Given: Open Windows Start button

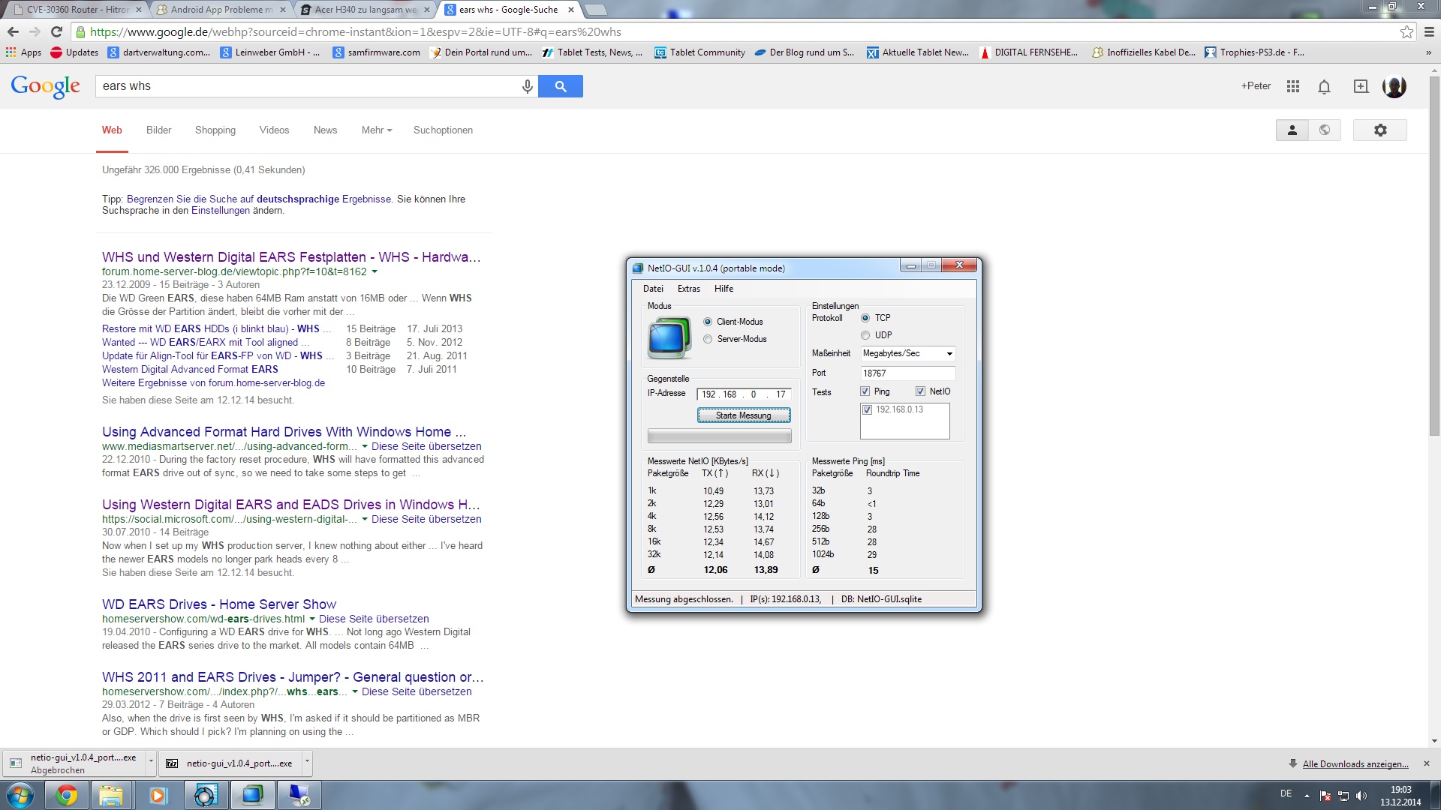Looking at the screenshot, I should click(20, 795).
